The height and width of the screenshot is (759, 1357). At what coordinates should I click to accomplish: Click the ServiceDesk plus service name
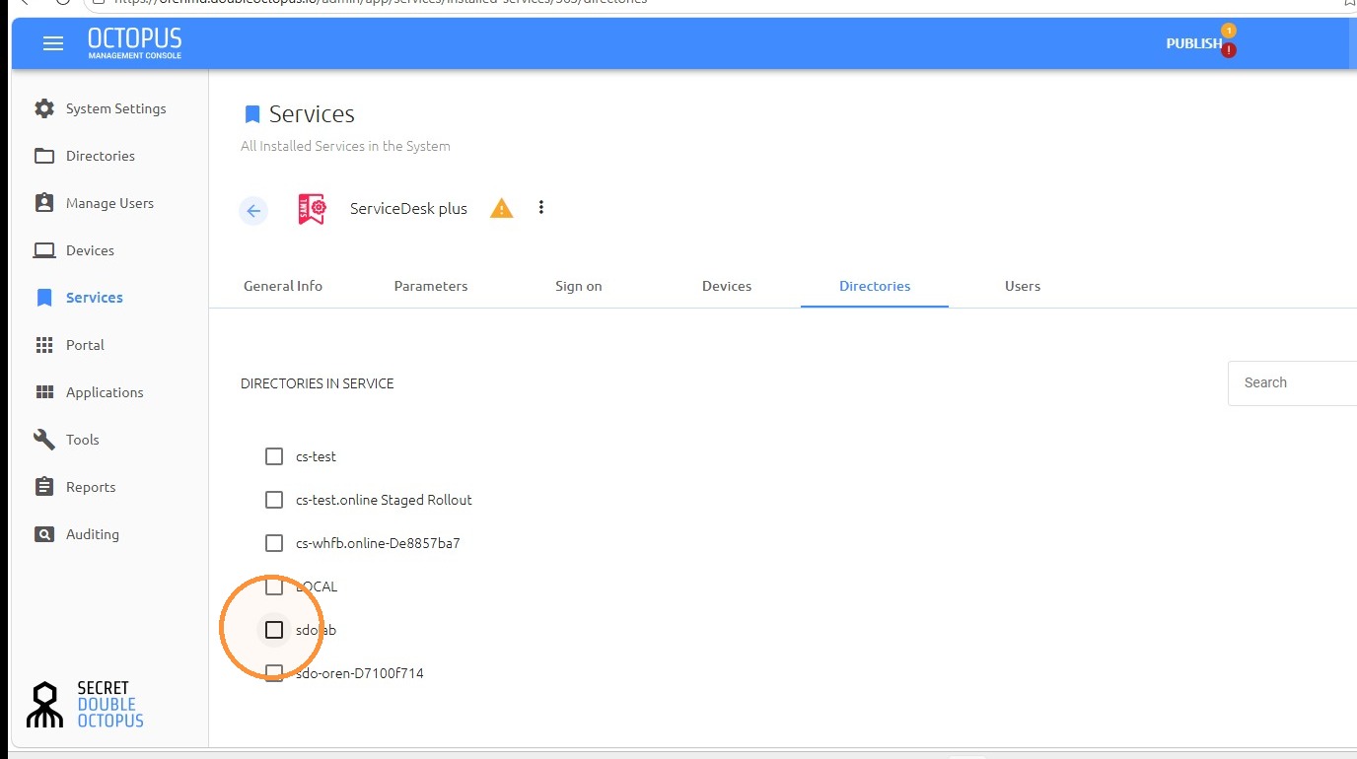pyautogui.click(x=408, y=209)
